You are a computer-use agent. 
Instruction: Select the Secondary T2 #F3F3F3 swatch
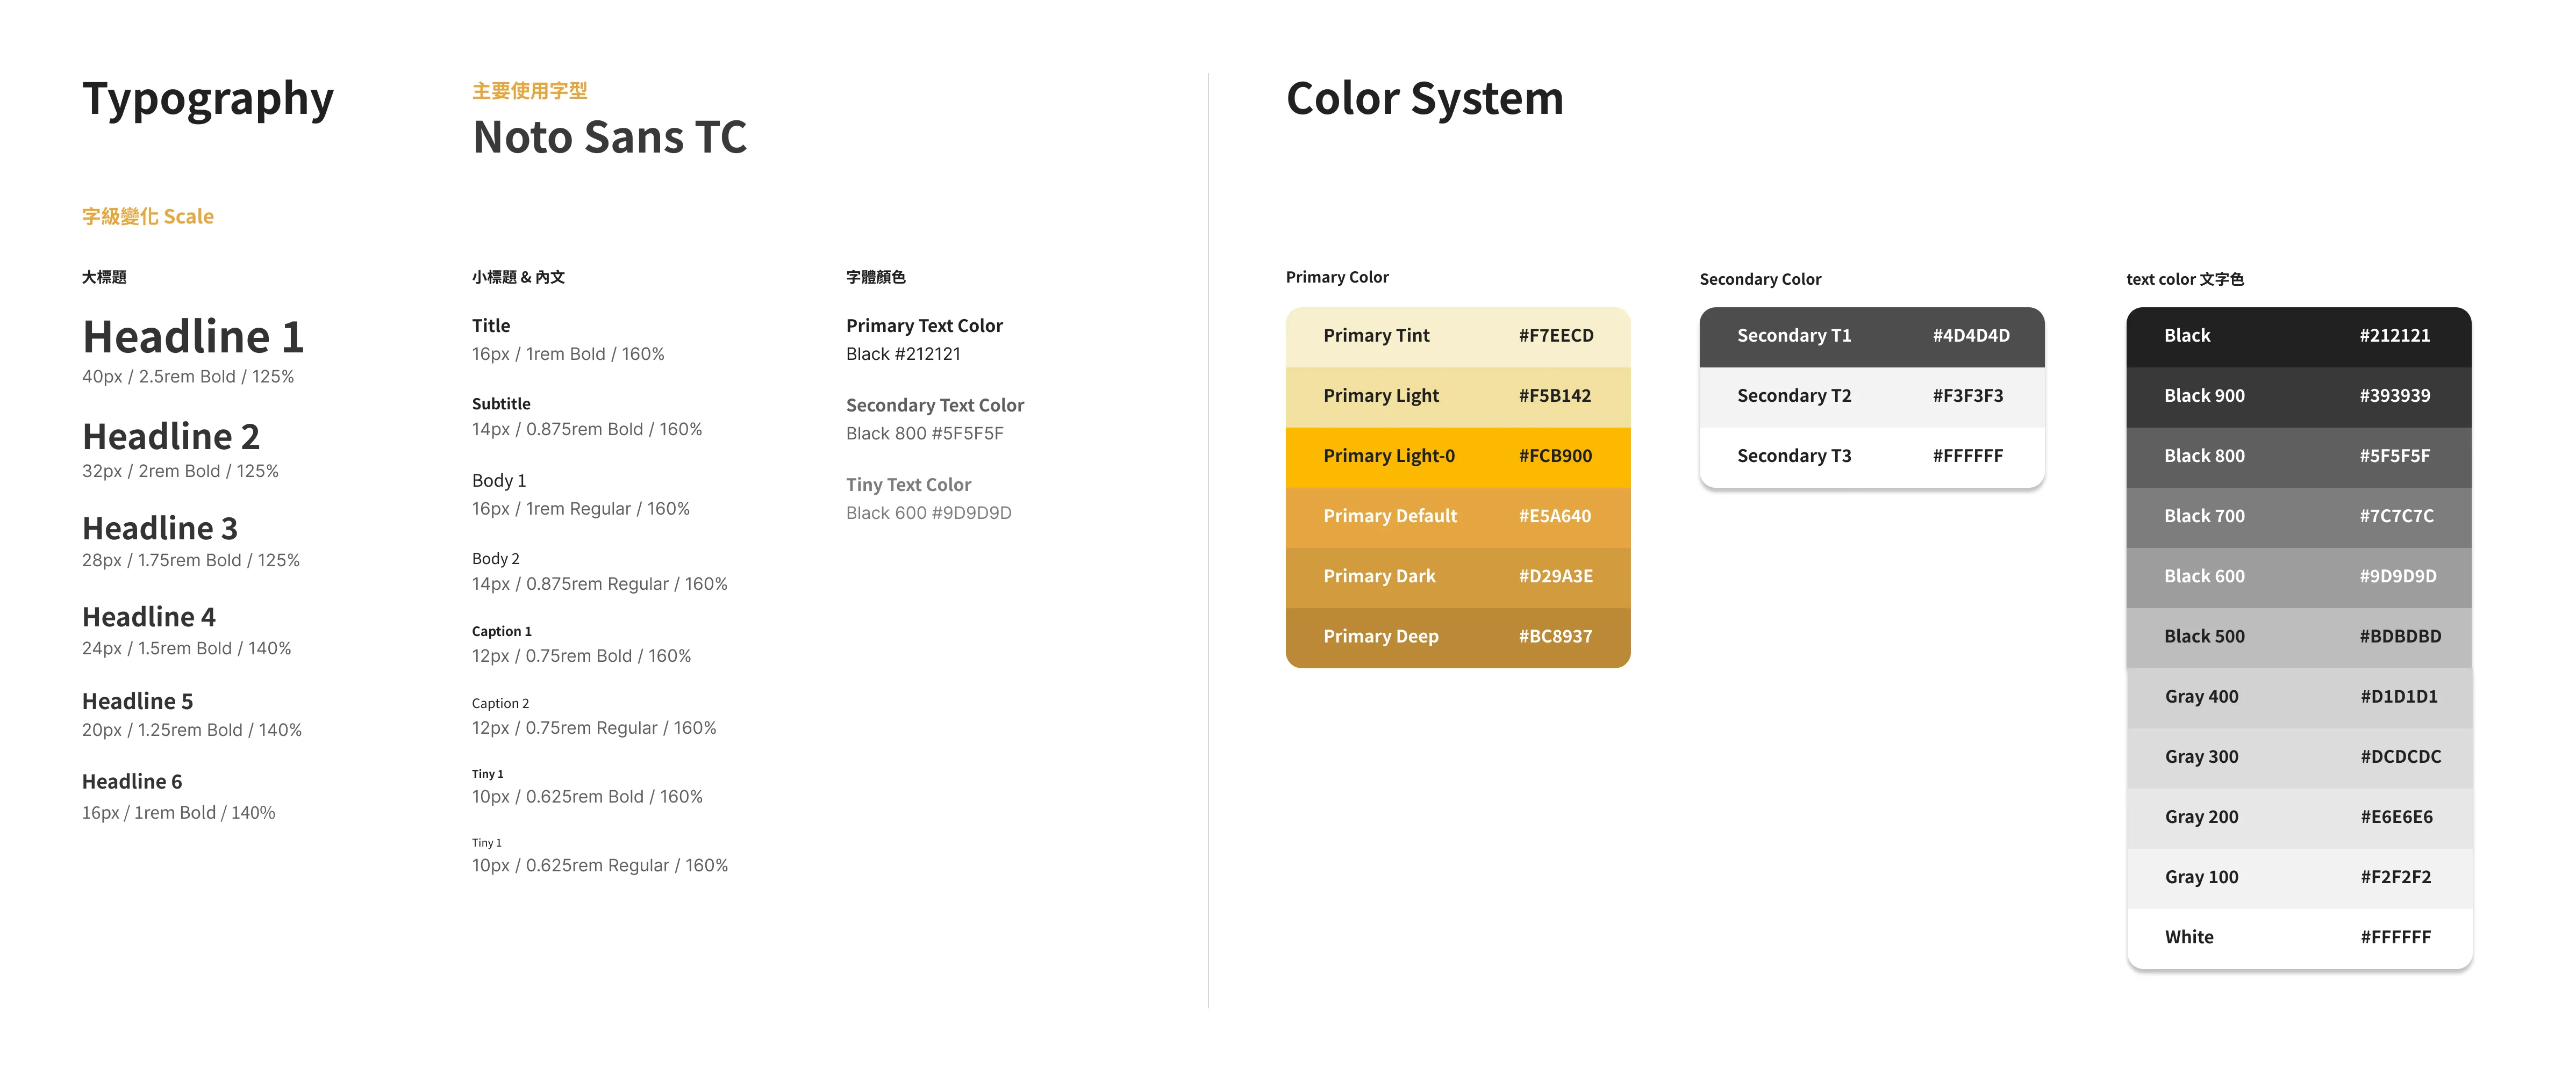click(x=1871, y=396)
